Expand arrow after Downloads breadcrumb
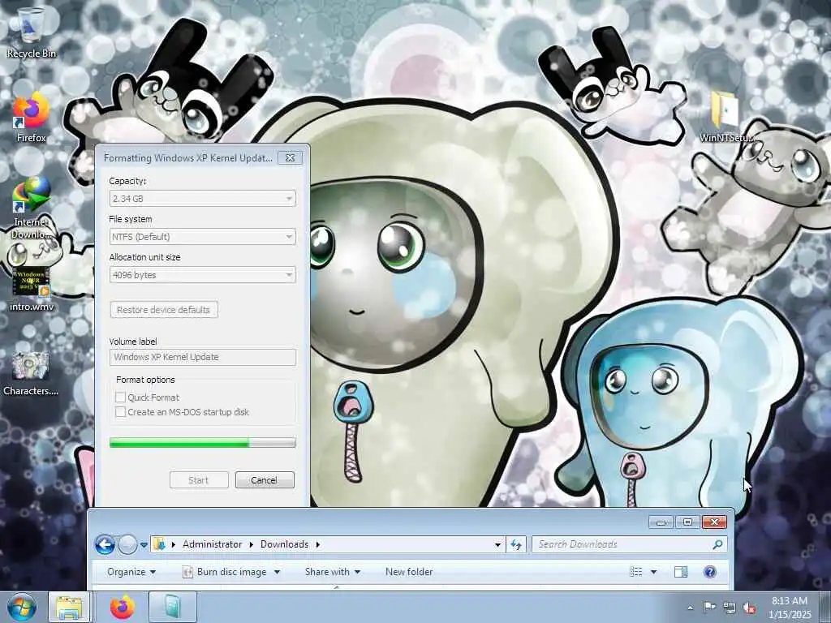Image resolution: width=831 pixels, height=623 pixels. point(318,544)
